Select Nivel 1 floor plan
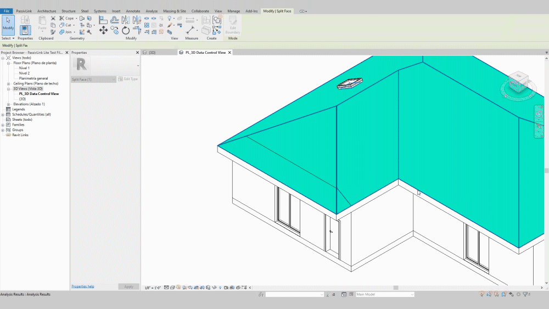 click(24, 68)
